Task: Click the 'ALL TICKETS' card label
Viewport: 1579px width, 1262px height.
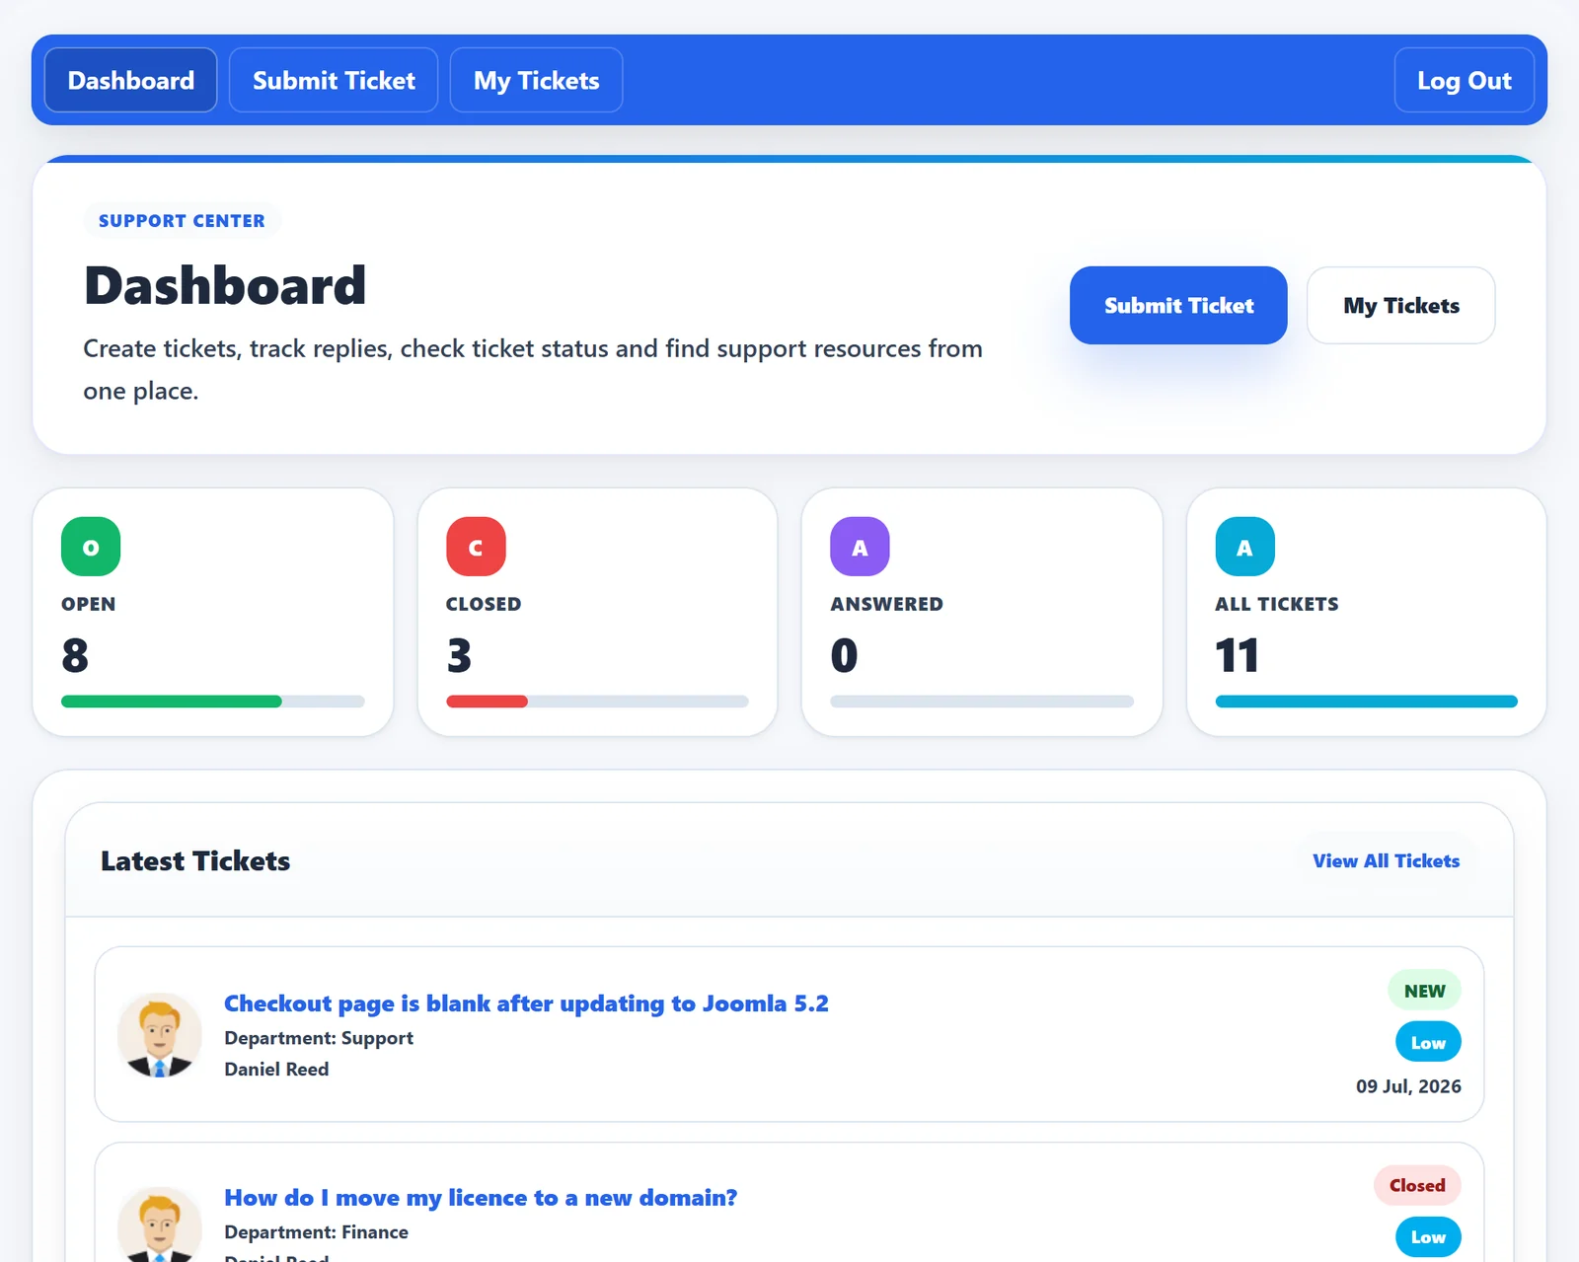Action: click(x=1276, y=604)
